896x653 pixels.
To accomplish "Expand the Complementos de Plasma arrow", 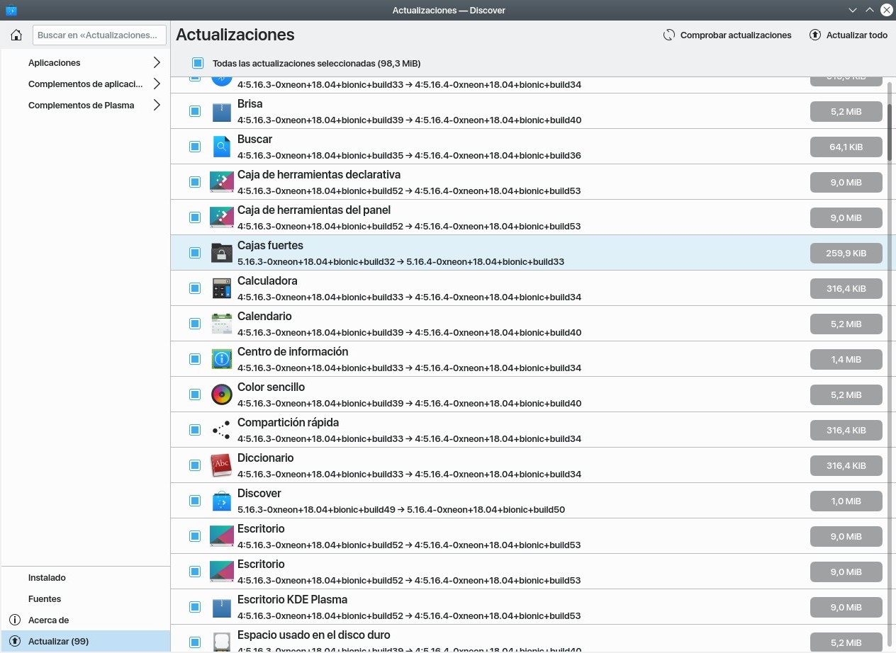I will coord(157,105).
